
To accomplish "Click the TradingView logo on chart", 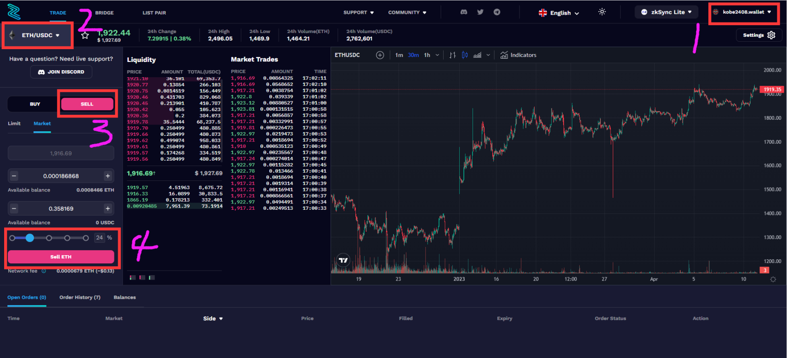I will coord(343,260).
